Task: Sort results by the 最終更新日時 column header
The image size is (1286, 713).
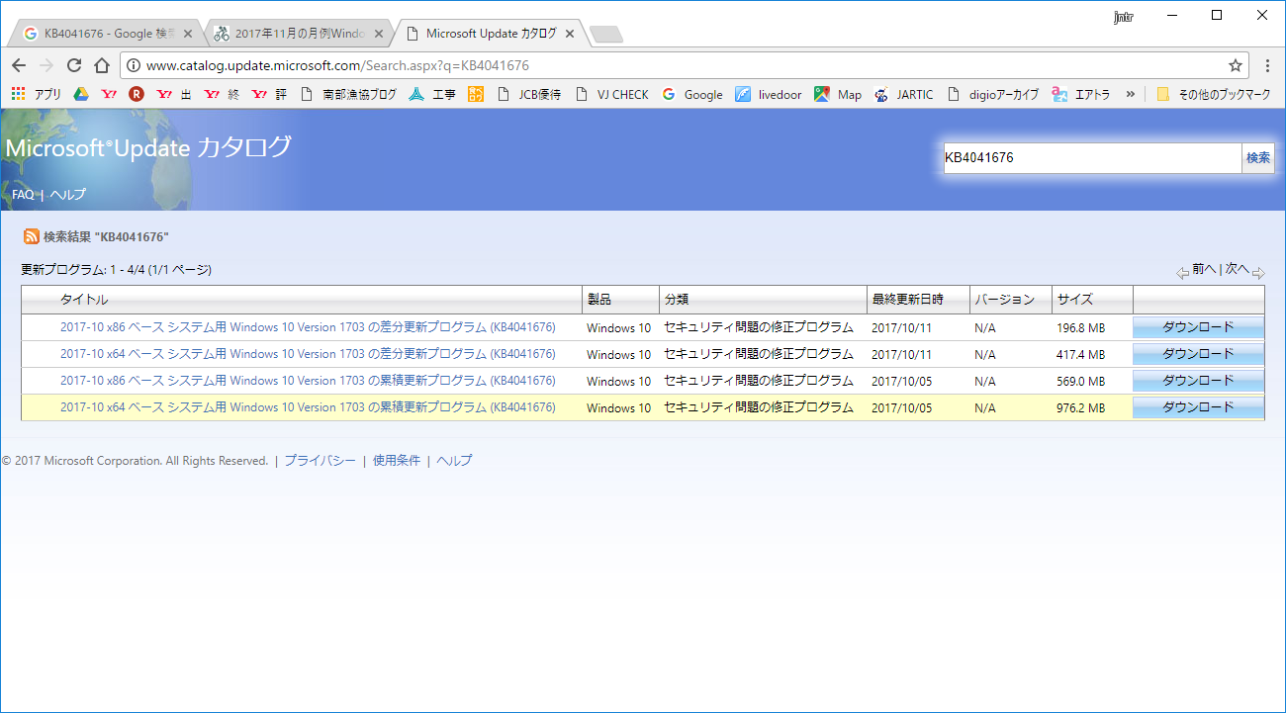Action: click(907, 300)
